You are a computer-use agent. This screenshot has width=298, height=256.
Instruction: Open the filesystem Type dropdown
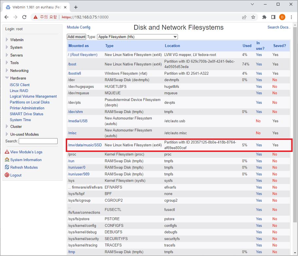[137, 37]
